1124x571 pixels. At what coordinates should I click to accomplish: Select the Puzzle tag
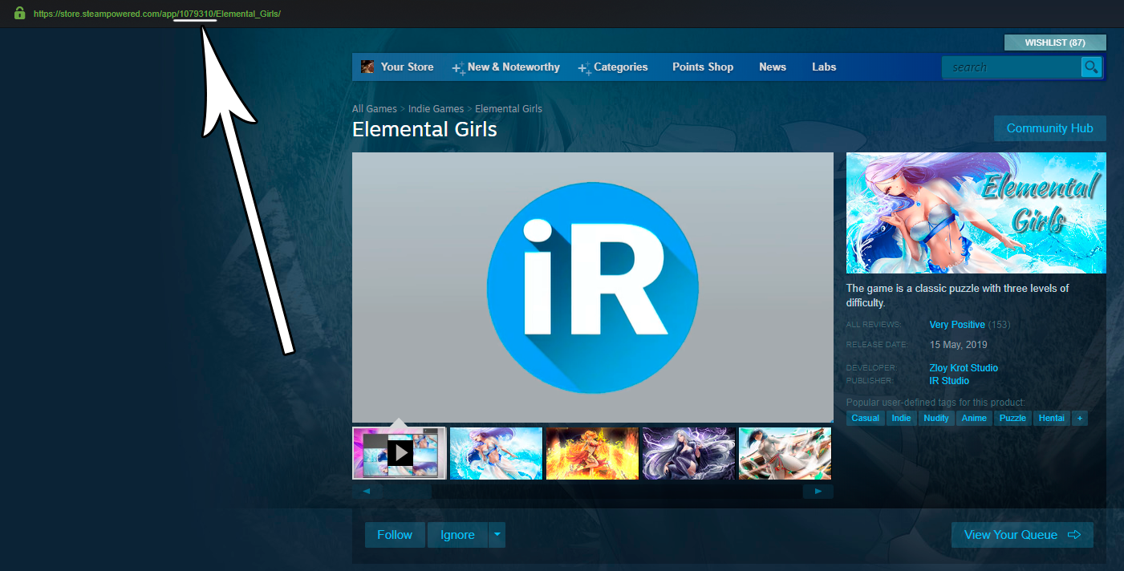1012,418
